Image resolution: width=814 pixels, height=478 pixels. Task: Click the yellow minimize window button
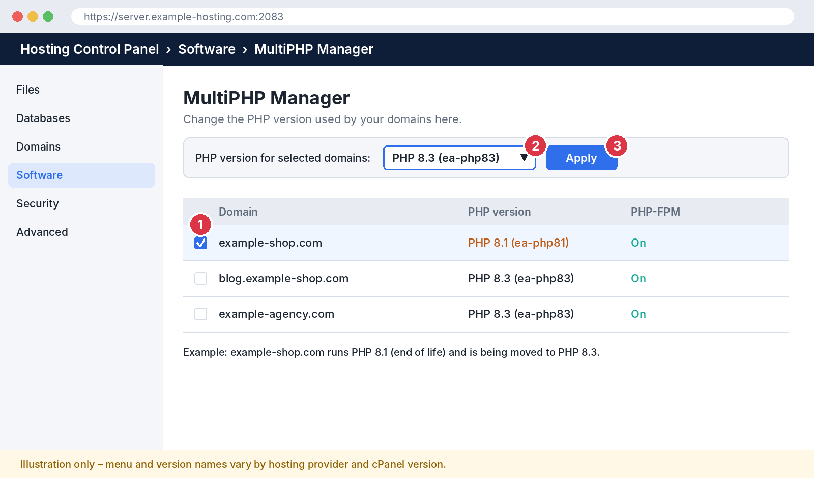(x=33, y=16)
